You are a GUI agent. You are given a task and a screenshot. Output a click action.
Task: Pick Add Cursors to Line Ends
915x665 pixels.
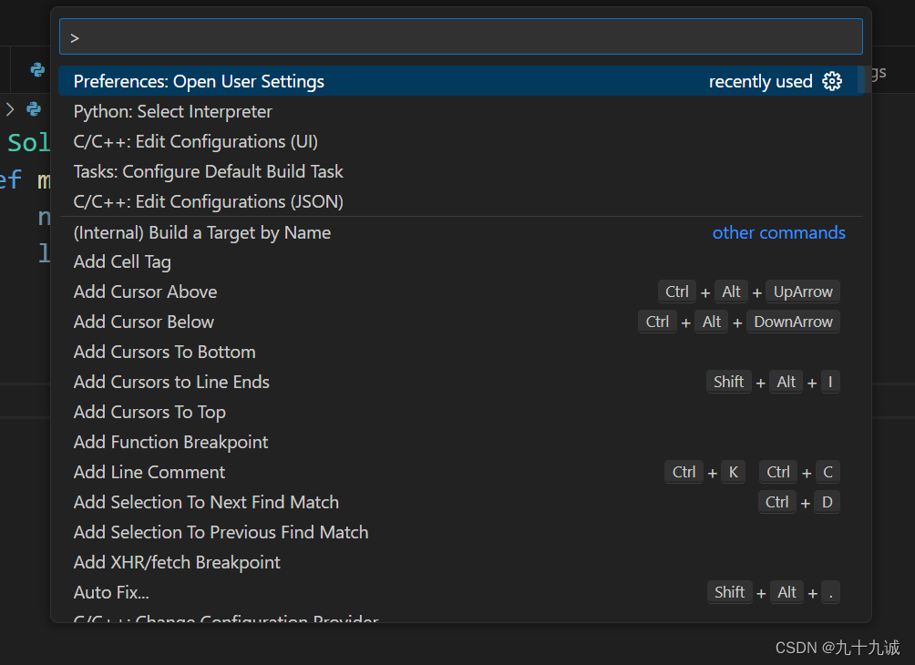pos(460,382)
